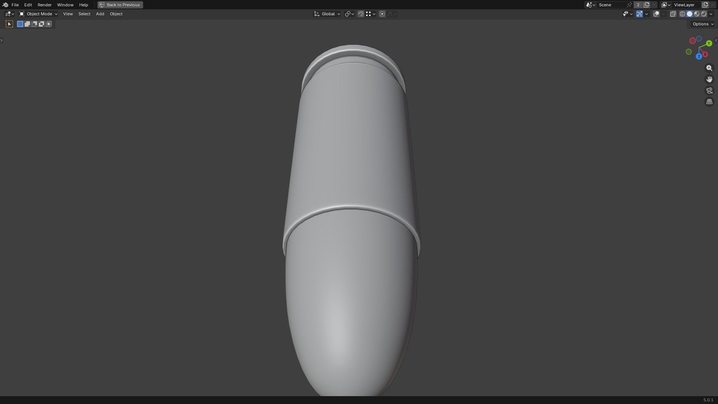Click the add view layer icon

click(x=705, y=5)
